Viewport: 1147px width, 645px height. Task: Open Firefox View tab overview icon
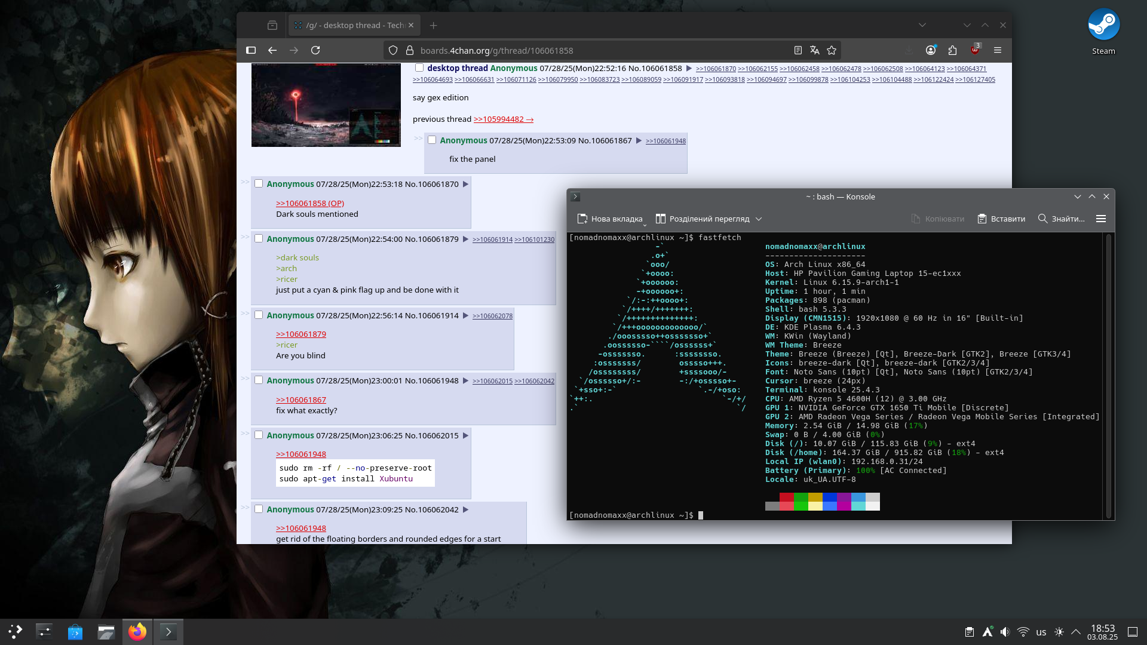click(272, 25)
